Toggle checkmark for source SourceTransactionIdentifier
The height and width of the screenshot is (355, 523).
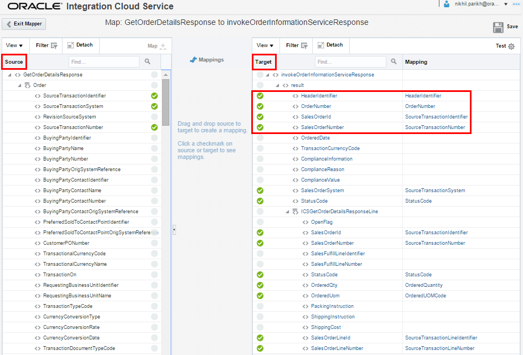pyautogui.click(x=154, y=96)
